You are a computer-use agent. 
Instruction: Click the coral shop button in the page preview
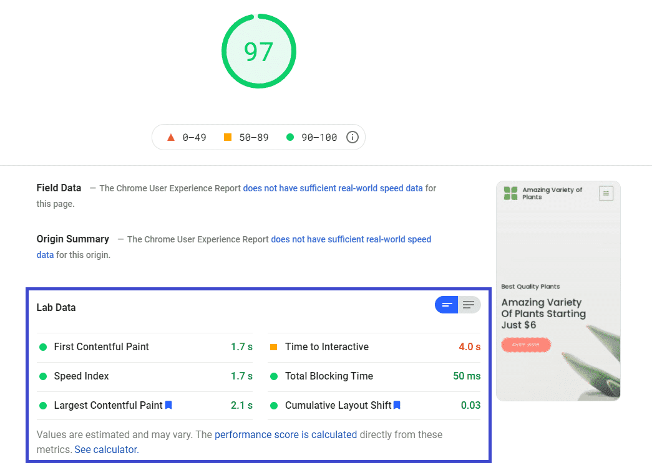click(x=526, y=345)
